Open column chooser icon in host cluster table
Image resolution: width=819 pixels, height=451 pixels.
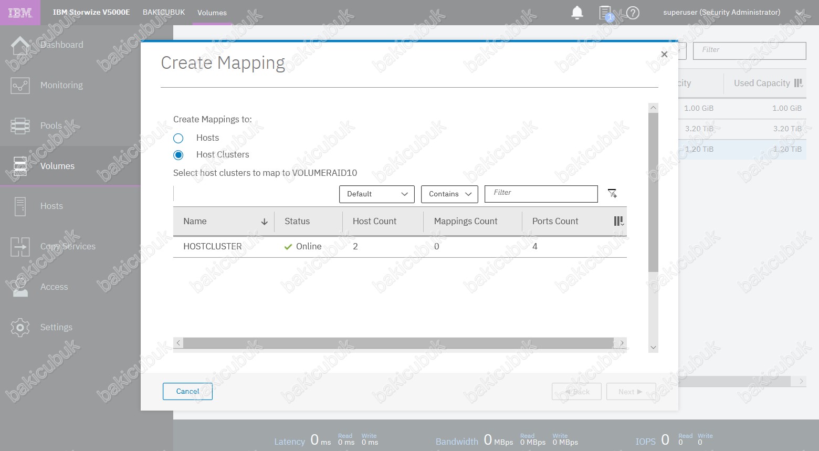619,222
